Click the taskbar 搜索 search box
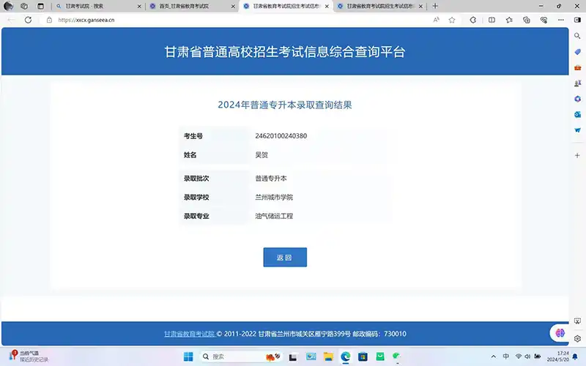This screenshot has width=586, height=366. coord(227,356)
